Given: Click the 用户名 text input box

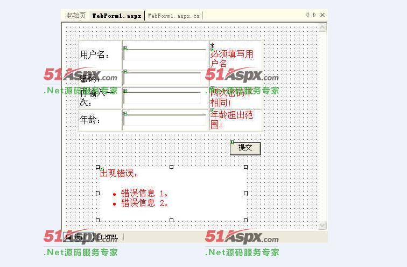Looking at the screenshot, I should [x=165, y=54].
